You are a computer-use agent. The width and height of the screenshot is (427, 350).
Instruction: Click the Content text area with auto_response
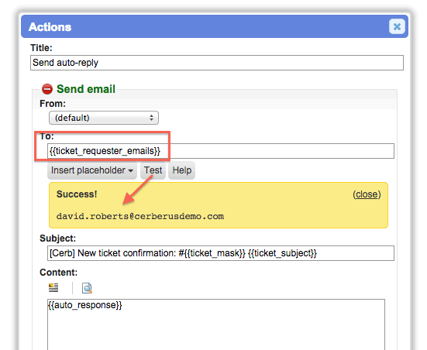(216, 324)
